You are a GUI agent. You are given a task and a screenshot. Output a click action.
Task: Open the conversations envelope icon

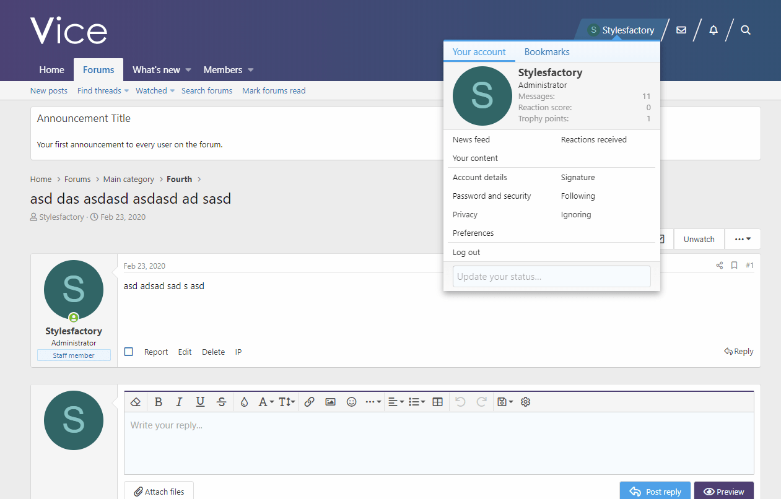(x=681, y=30)
